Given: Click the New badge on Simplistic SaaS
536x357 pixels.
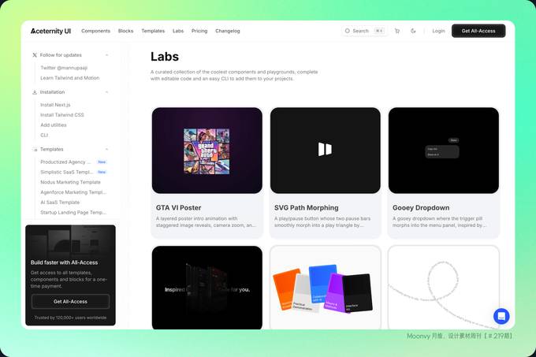Looking at the screenshot, I should tap(102, 172).
